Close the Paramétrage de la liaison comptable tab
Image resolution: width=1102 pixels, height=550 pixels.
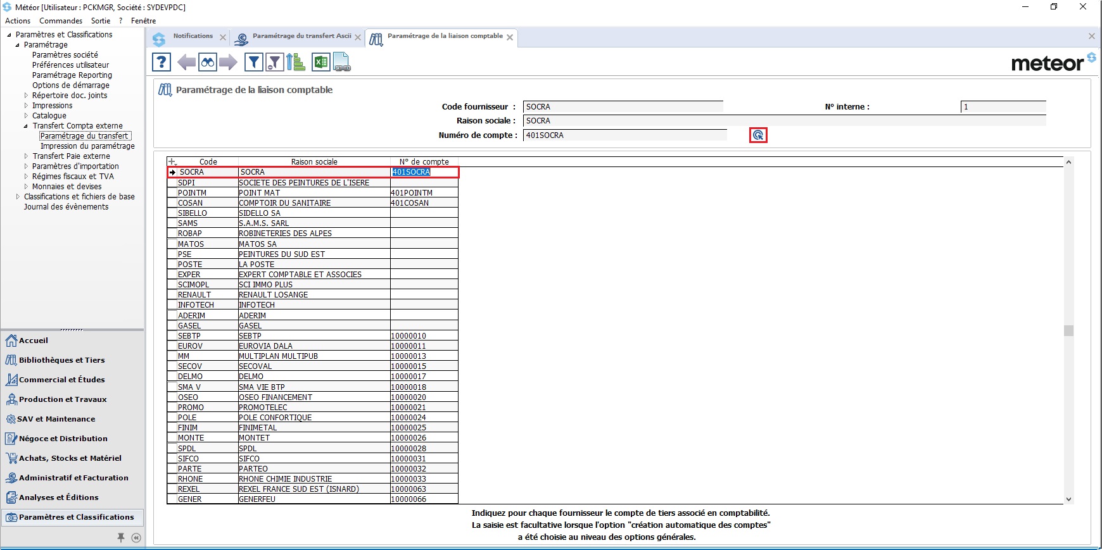click(510, 37)
